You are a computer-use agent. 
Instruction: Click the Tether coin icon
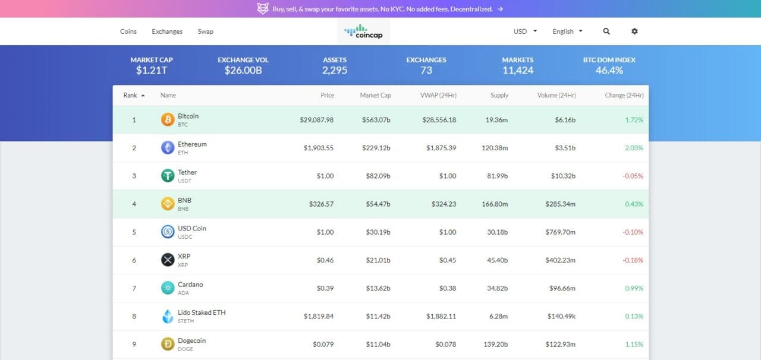click(168, 176)
